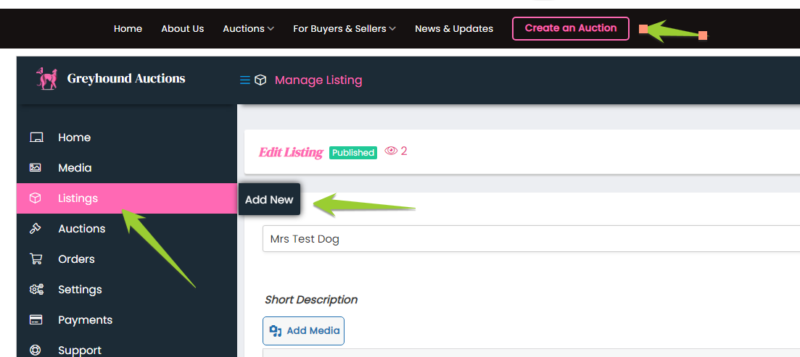800x357 pixels.
Task: Click the Add New flyout item
Action: pyautogui.click(x=269, y=199)
